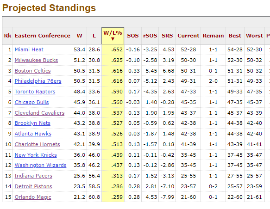Open the Chicago Bulls team link
The width and height of the screenshot is (270, 209).
(31, 102)
